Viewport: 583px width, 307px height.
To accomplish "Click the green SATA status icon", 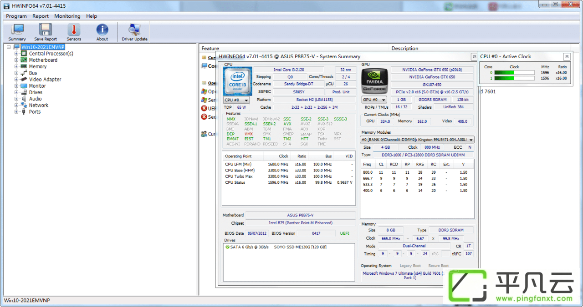I will [x=227, y=247].
